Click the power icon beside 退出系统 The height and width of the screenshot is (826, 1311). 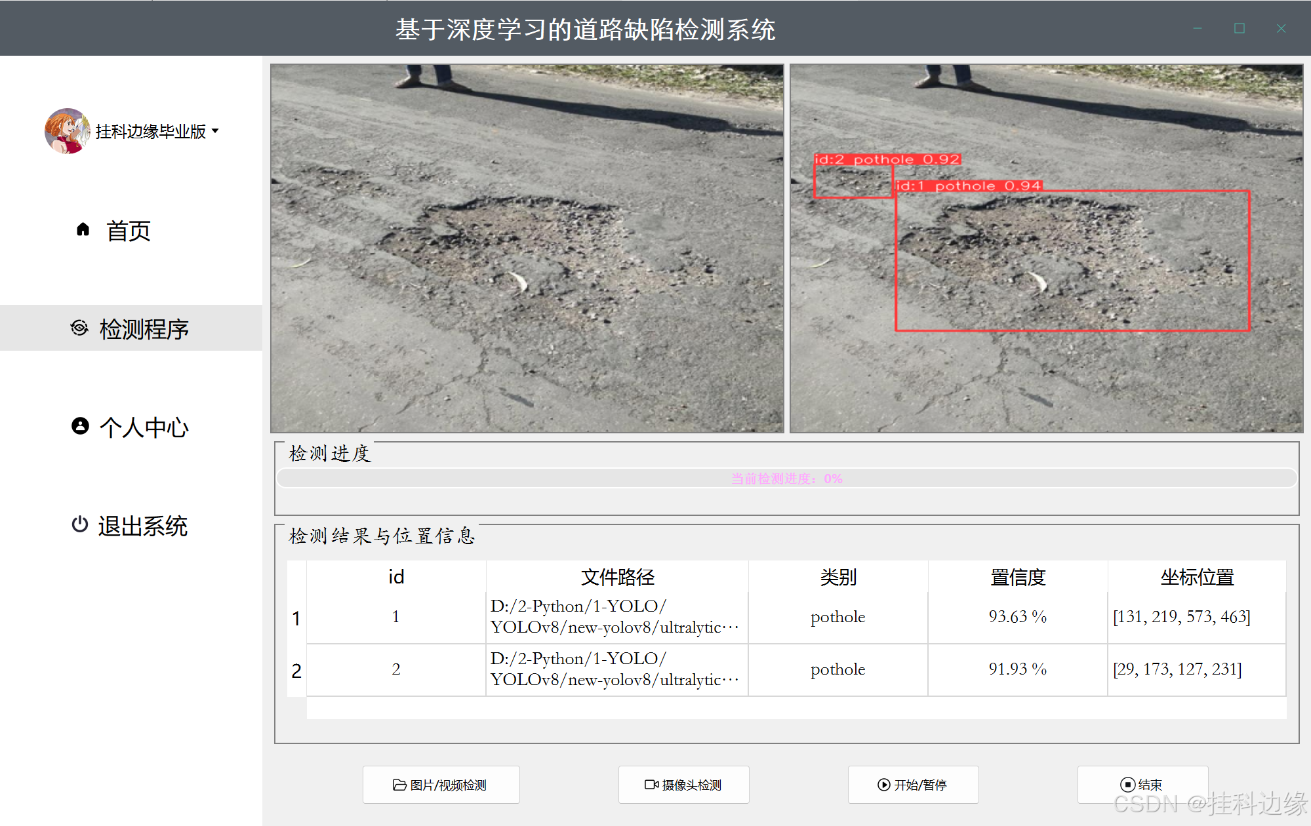click(x=79, y=524)
